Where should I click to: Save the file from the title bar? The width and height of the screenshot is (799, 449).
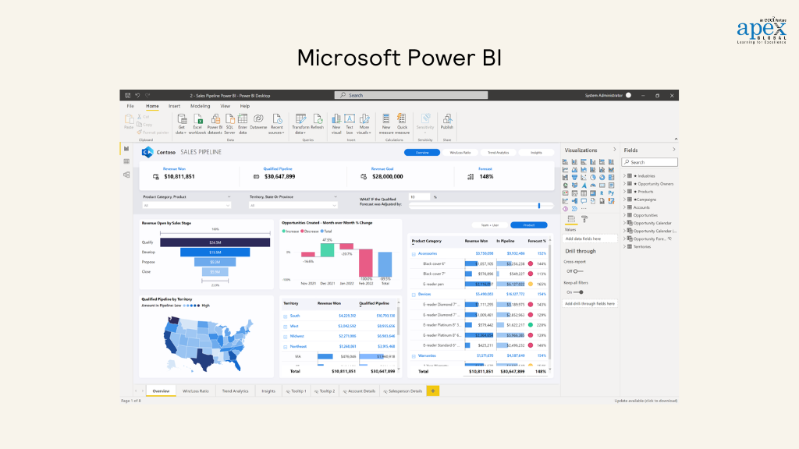(128, 95)
